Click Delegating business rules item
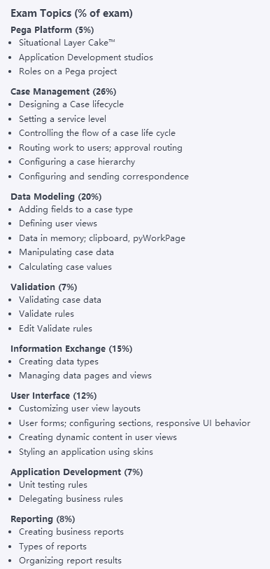The width and height of the screenshot is (270, 569). tap(71, 499)
